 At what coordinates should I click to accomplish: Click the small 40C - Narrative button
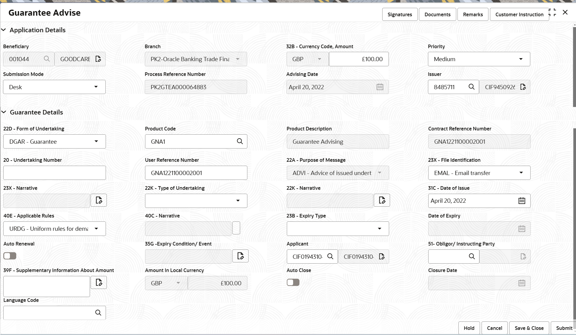[236, 228]
